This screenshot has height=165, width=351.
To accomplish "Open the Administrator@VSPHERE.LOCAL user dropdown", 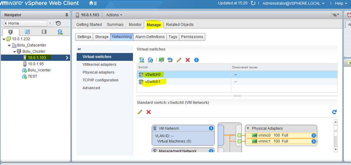I will (x=293, y=3).
